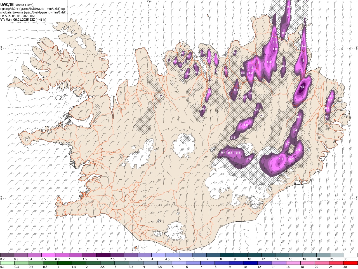Viewport: 358px width, 269px height.
Task: Click the 0.1 tick label in rain legend
Action: tap(2, 267)
